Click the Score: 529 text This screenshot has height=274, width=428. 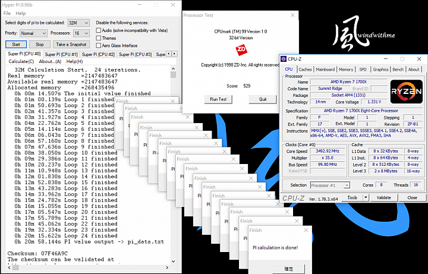click(238, 86)
